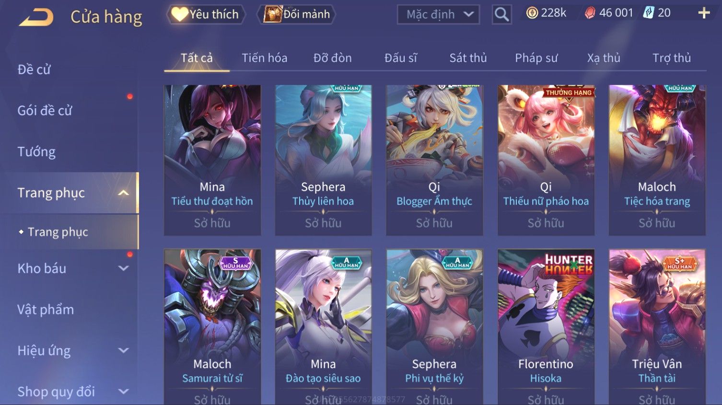Tap the plus icon to add currency

point(703,13)
